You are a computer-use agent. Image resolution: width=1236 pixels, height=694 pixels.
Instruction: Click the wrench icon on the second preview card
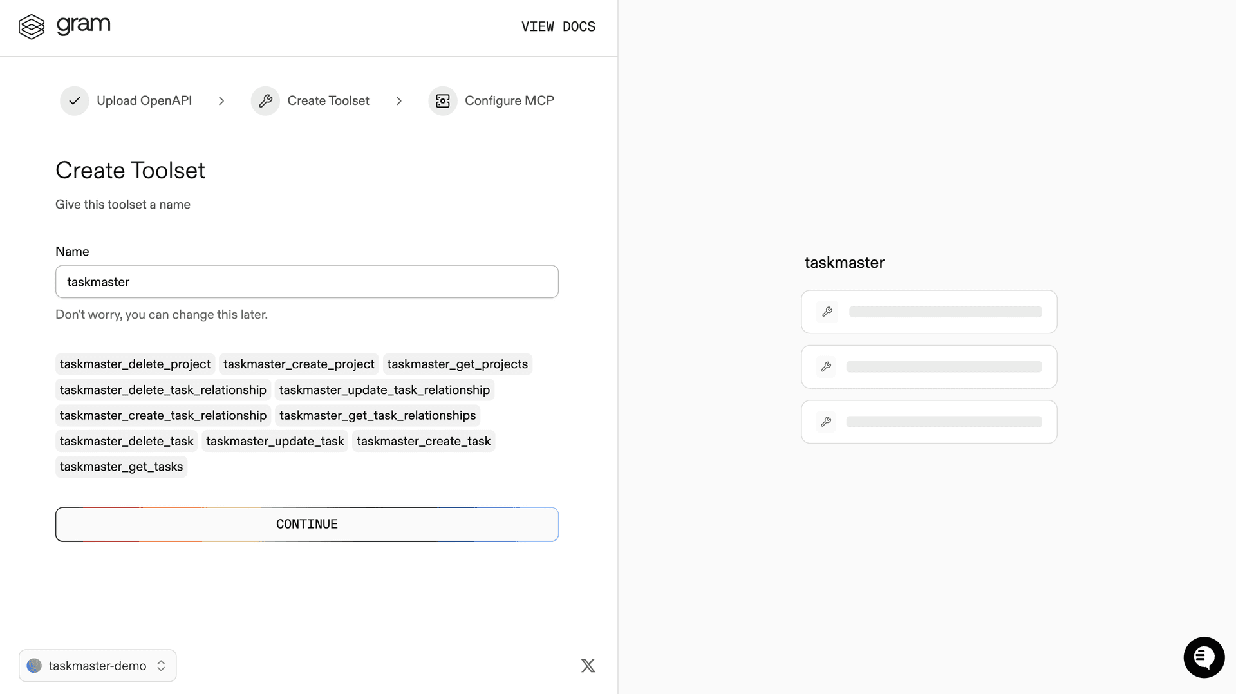pyautogui.click(x=826, y=366)
